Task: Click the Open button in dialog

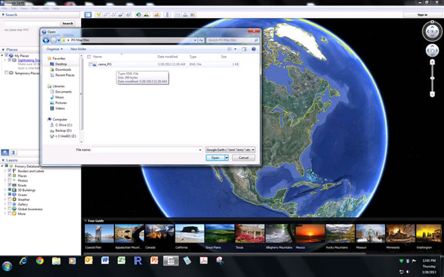Action: 215,157
